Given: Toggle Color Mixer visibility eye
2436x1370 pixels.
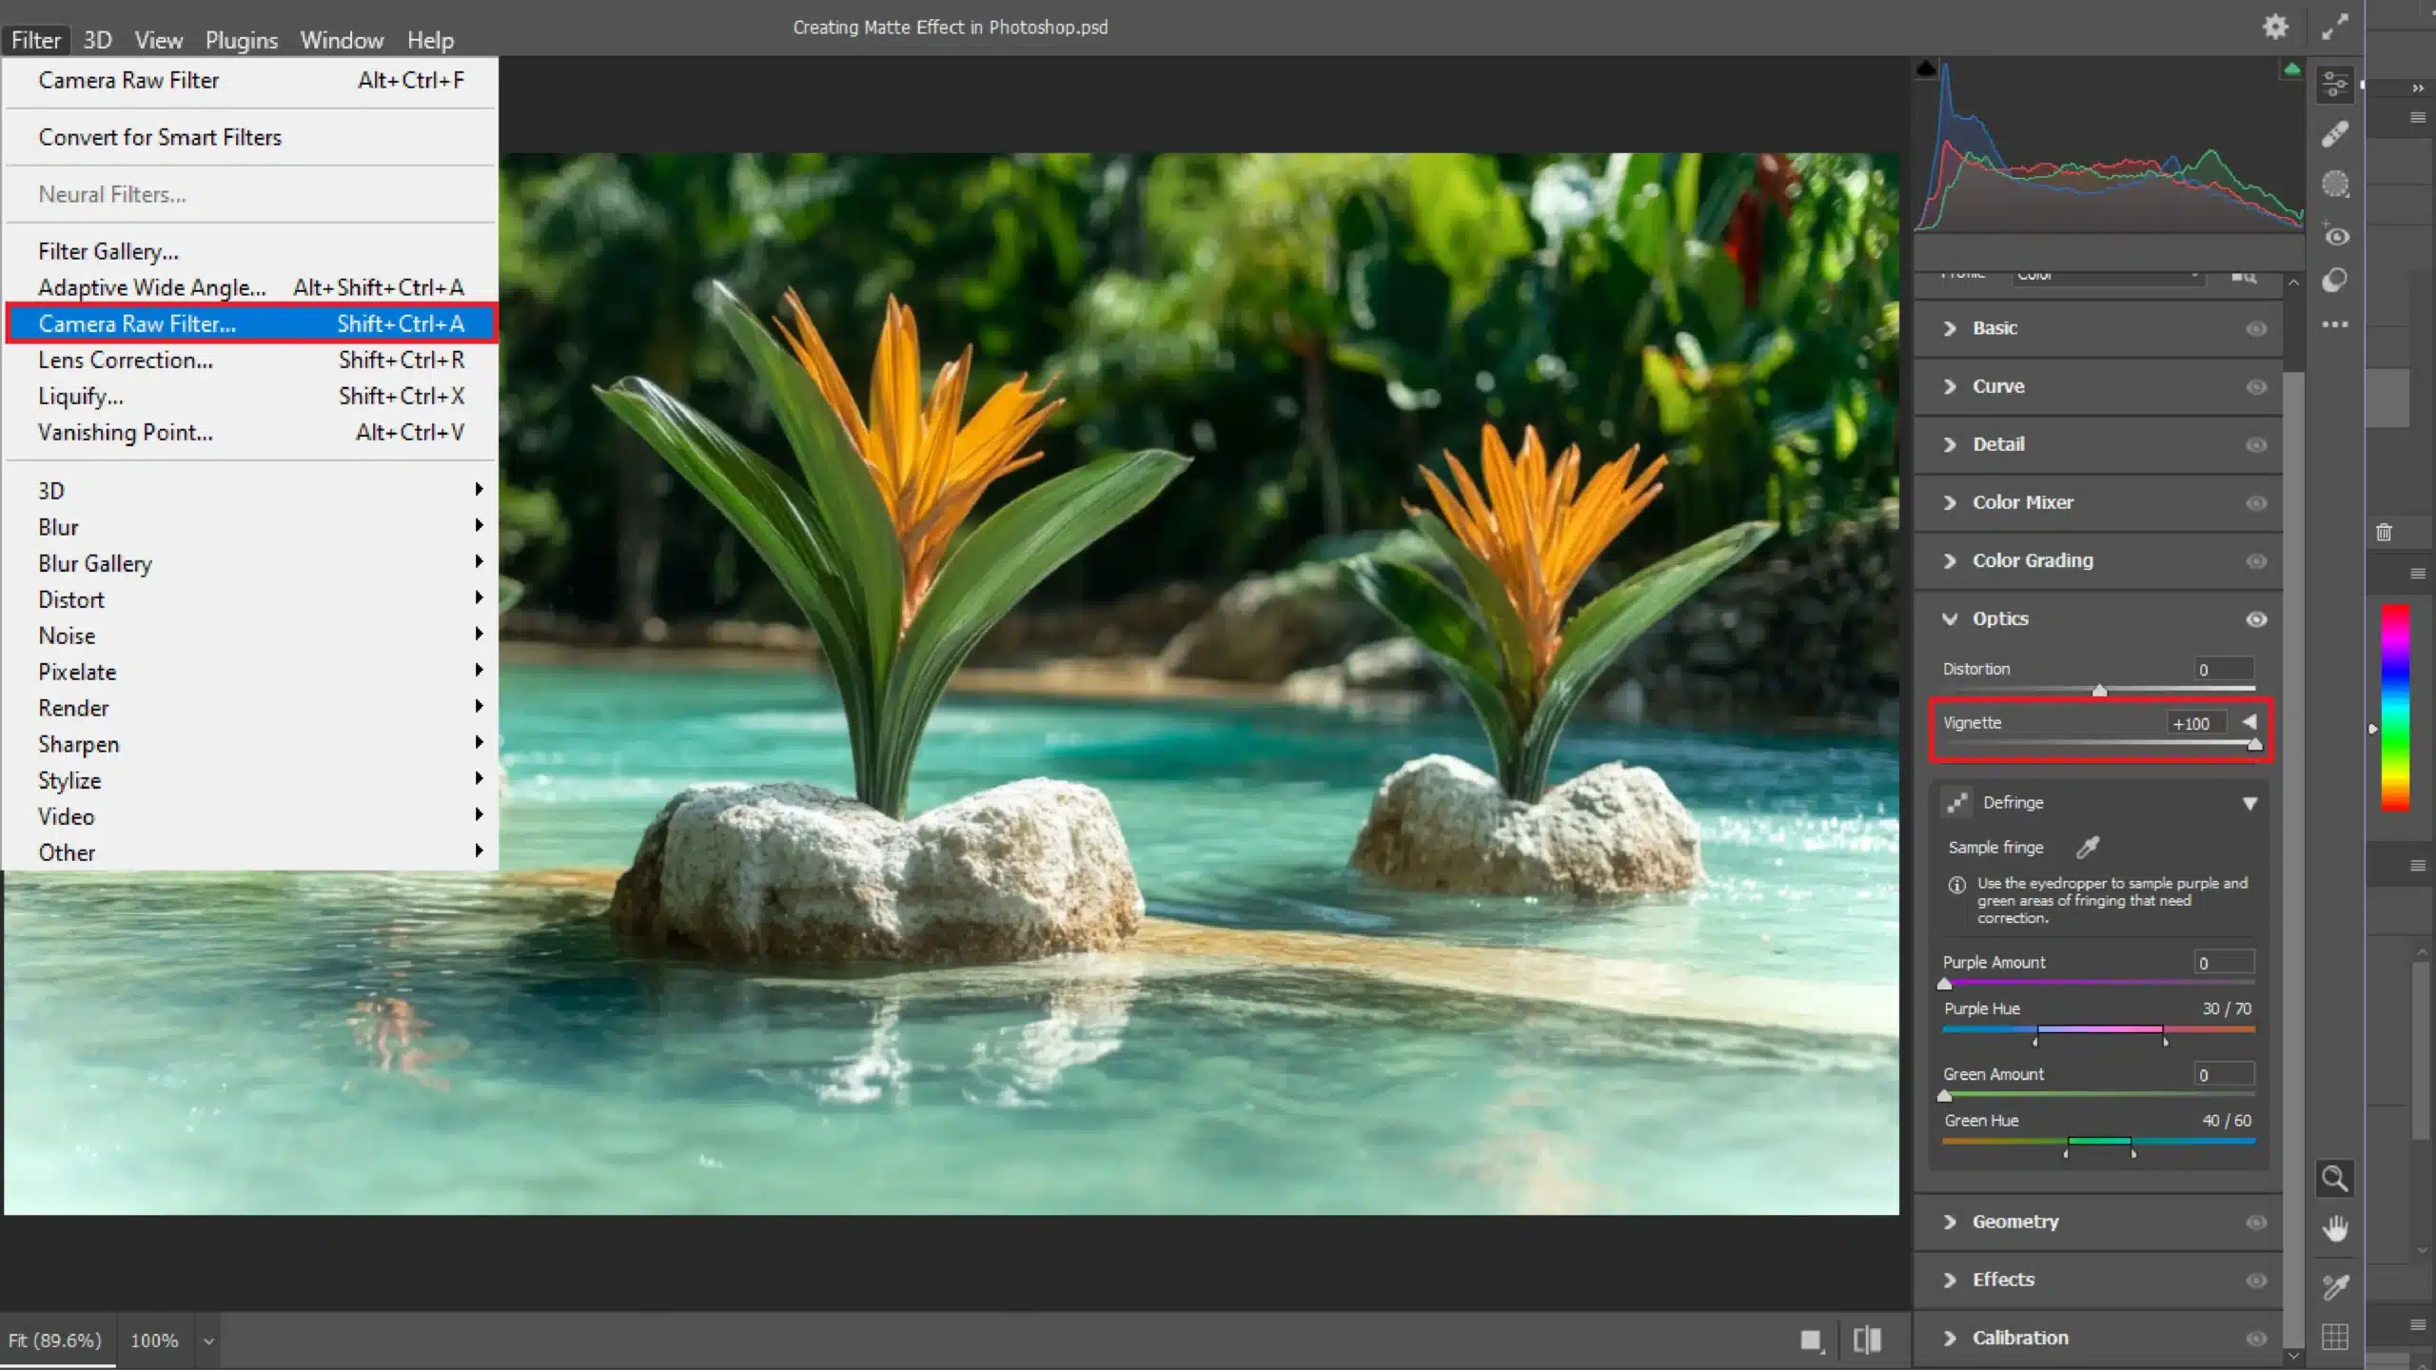Looking at the screenshot, I should [x=2256, y=503].
